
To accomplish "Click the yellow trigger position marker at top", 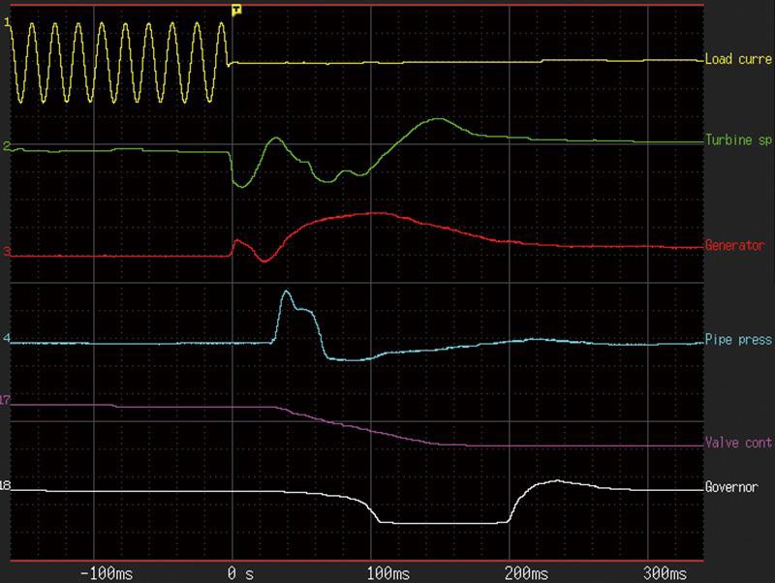I will pos(235,10).
